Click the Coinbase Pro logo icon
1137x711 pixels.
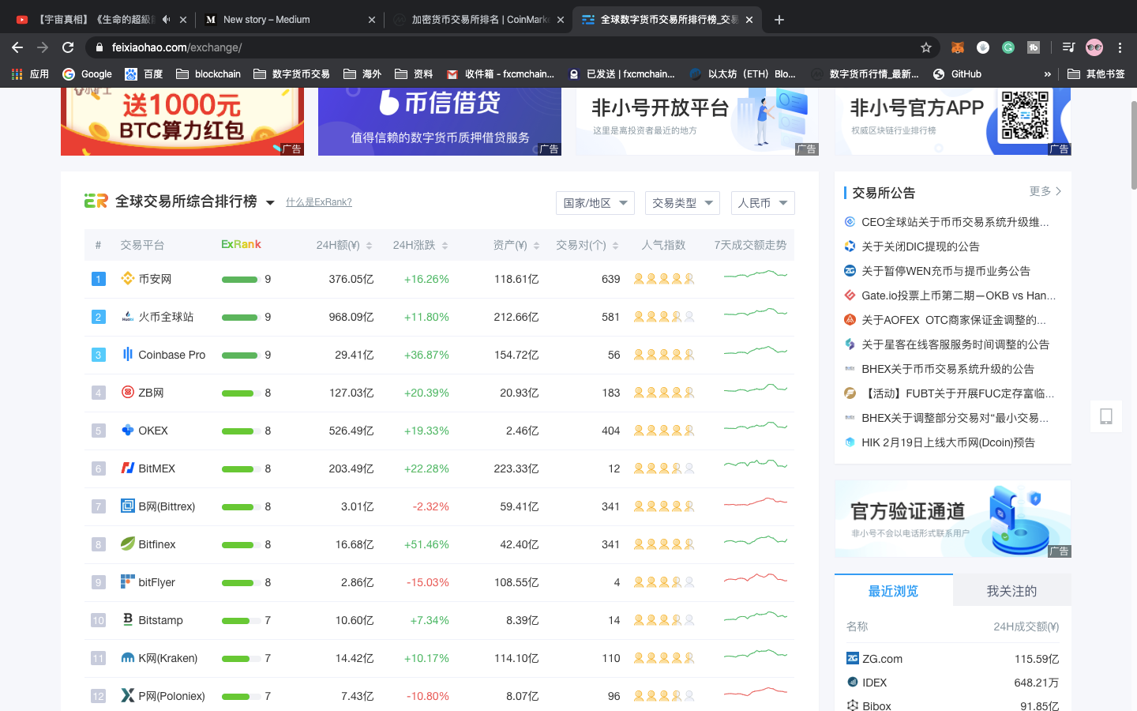click(x=128, y=354)
